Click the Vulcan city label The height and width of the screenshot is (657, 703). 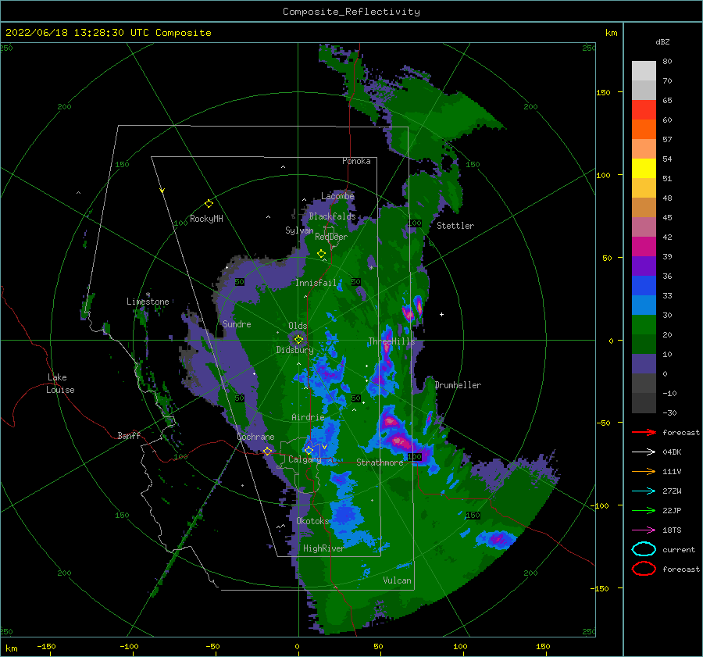click(397, 580)
